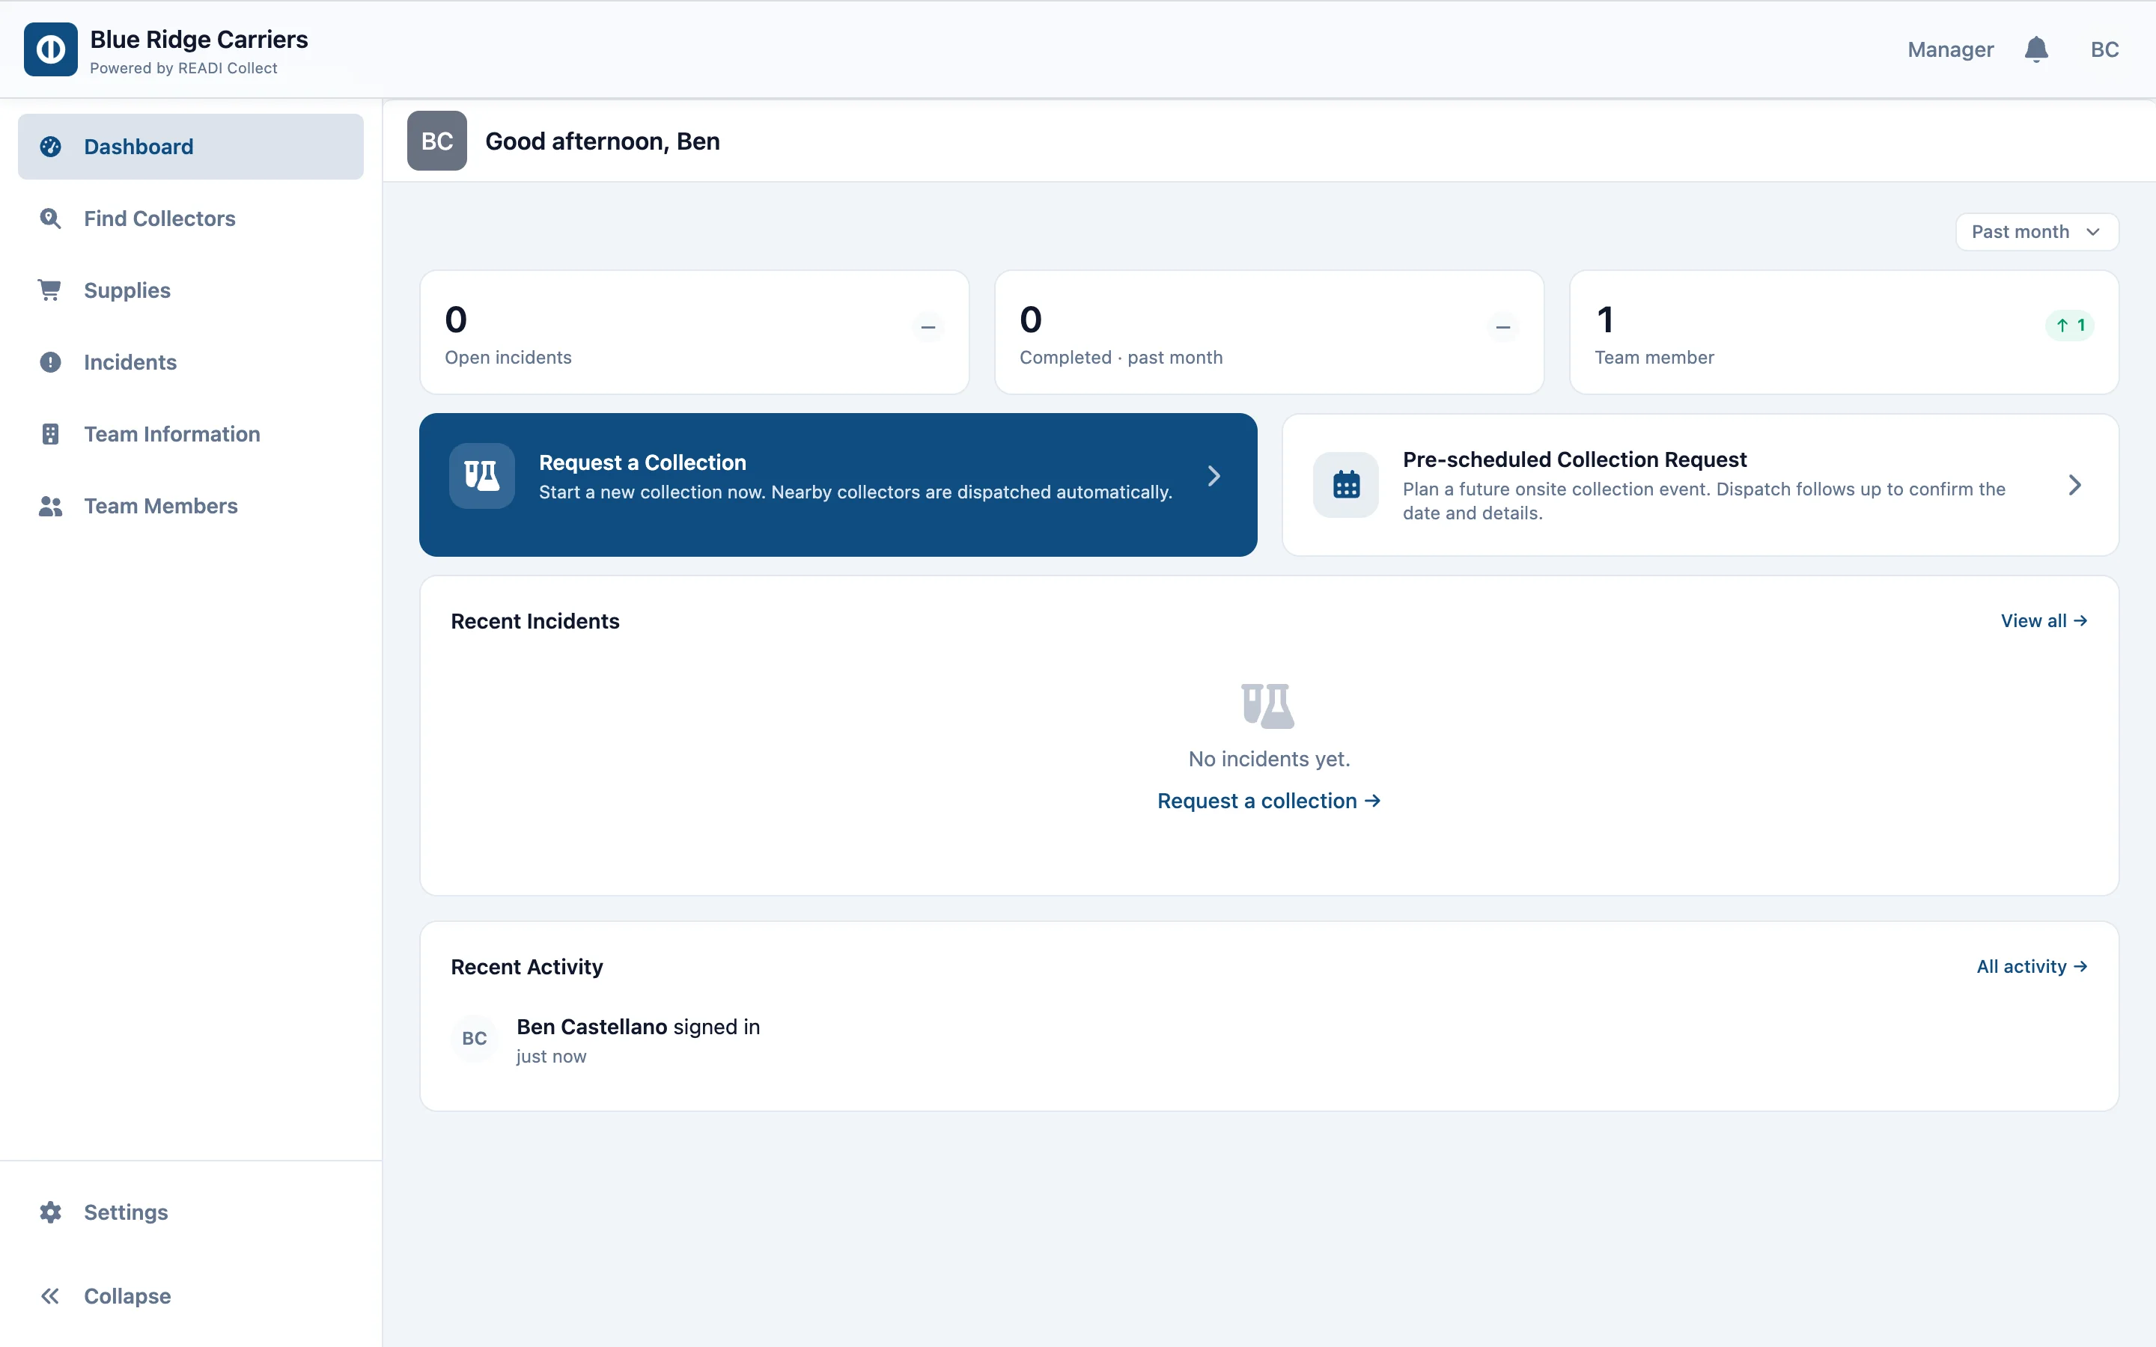Click Powered by READI Collect text

pyautogui.click(x=183, y=67)
